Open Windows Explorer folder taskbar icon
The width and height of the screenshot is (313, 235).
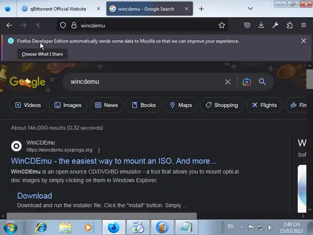(65, 228)
